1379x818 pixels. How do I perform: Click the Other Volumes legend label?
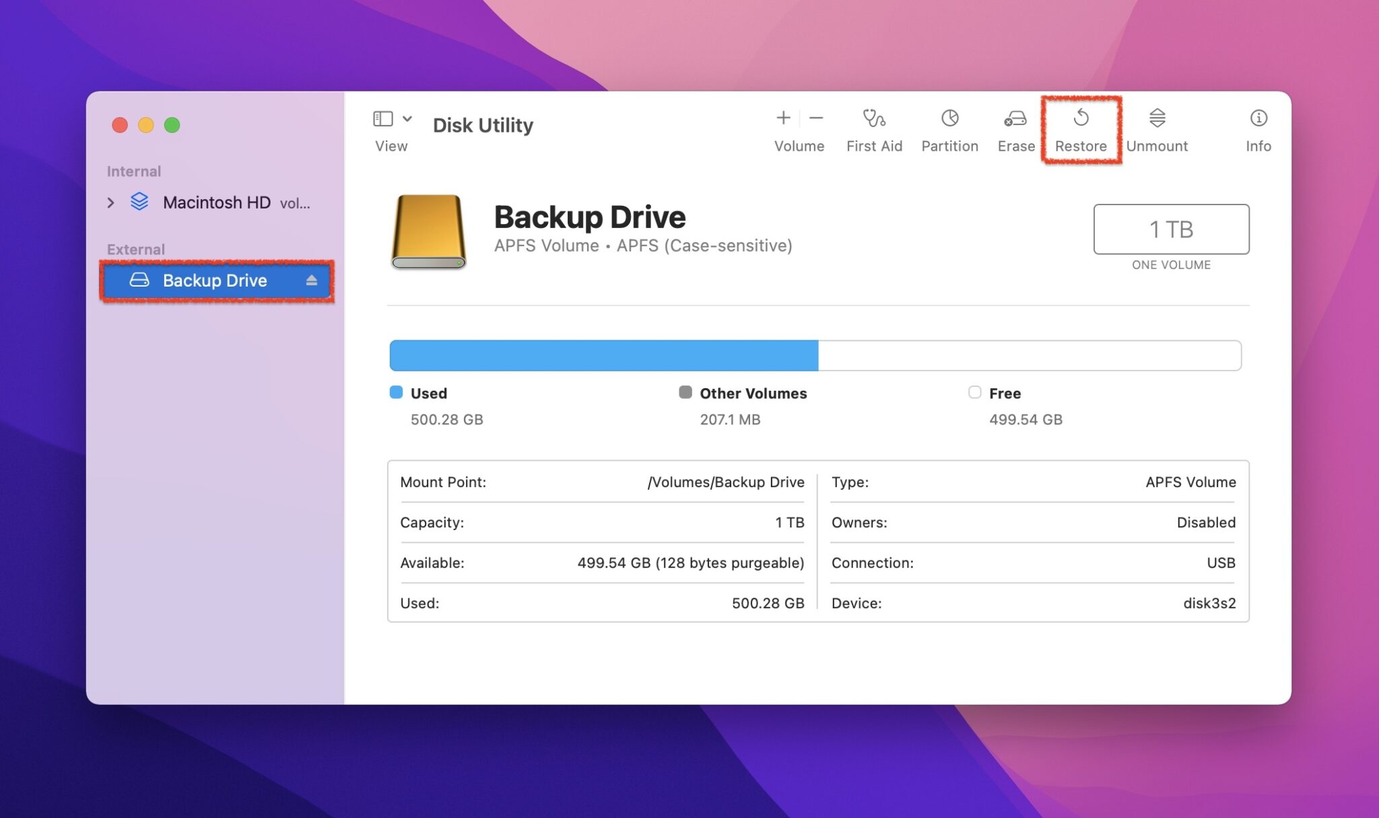(753, 393)
